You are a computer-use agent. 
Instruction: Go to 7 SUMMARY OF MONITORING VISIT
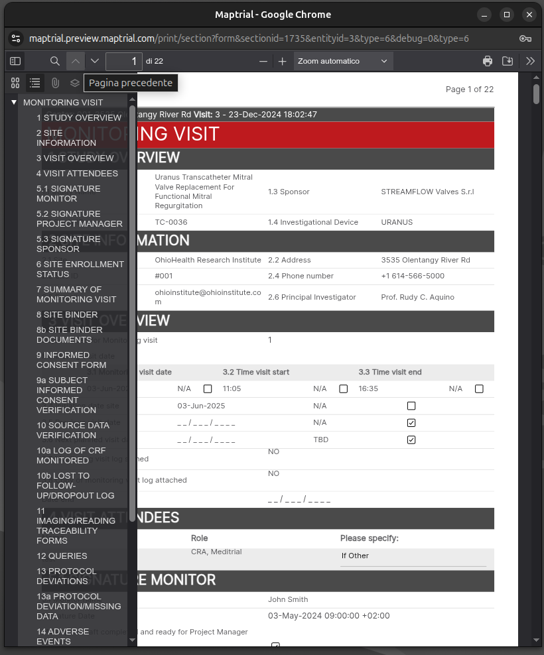click(76, 294)
